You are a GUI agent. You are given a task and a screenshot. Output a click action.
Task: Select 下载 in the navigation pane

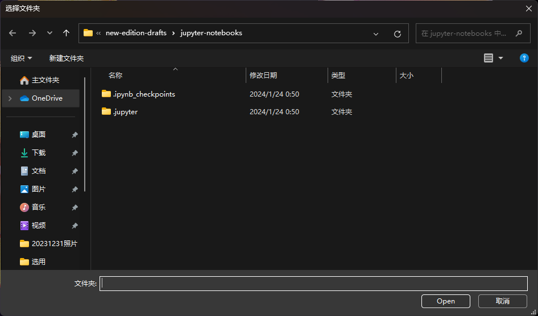pos(38,153)
